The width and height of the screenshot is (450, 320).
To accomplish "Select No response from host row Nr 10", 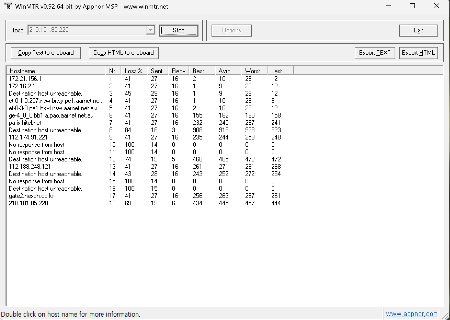I will 150,145.
